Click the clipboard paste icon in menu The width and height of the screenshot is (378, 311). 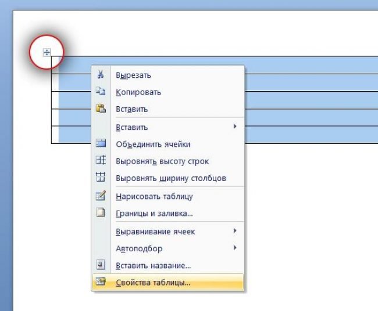[101, 109]
